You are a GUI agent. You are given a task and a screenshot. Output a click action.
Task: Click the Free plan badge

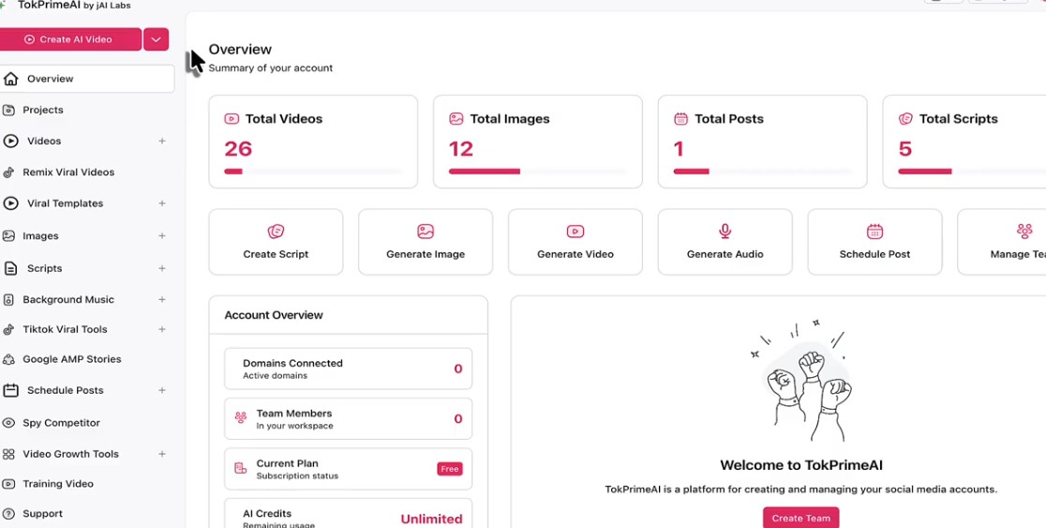tap(450, 469)
